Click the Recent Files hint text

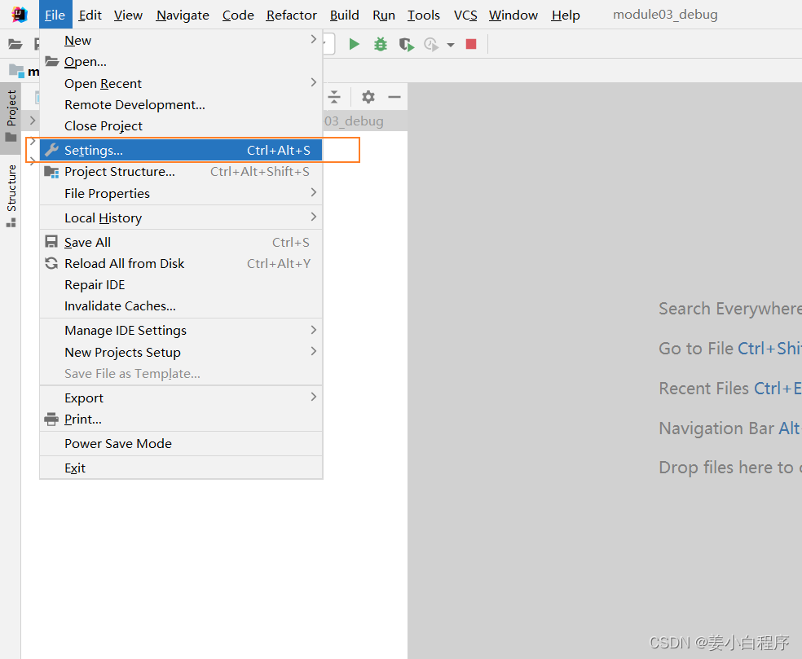(704, 389)
